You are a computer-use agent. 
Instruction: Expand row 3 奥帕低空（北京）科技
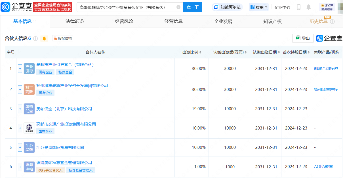point(20,109)
